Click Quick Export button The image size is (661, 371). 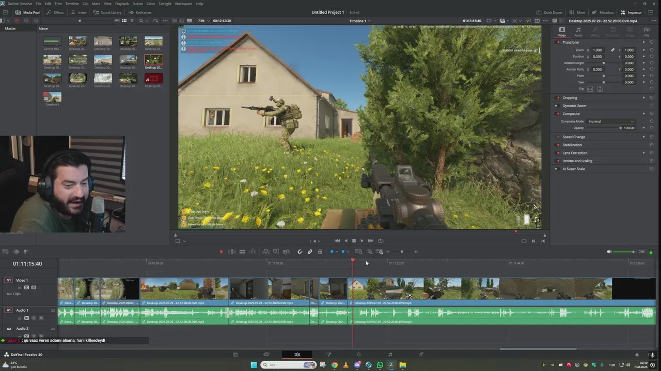click(x=549, y=12)
